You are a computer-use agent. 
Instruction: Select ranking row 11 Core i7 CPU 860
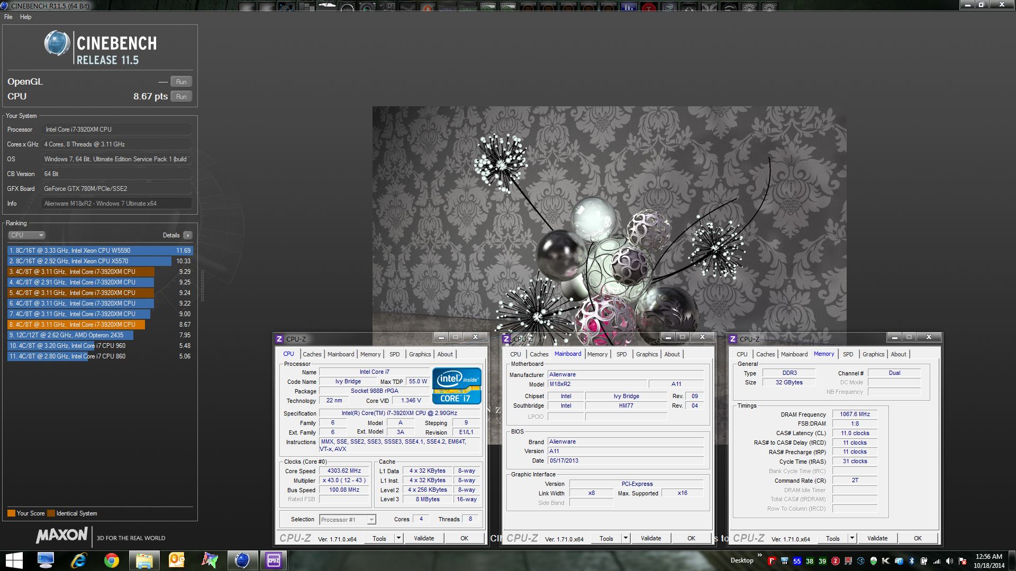(100, 356)
